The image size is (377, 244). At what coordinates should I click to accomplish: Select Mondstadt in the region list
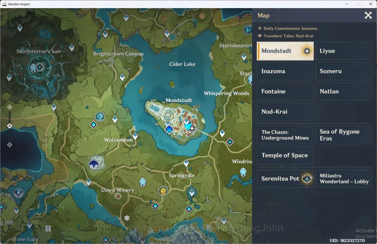[x=285, y=51]
